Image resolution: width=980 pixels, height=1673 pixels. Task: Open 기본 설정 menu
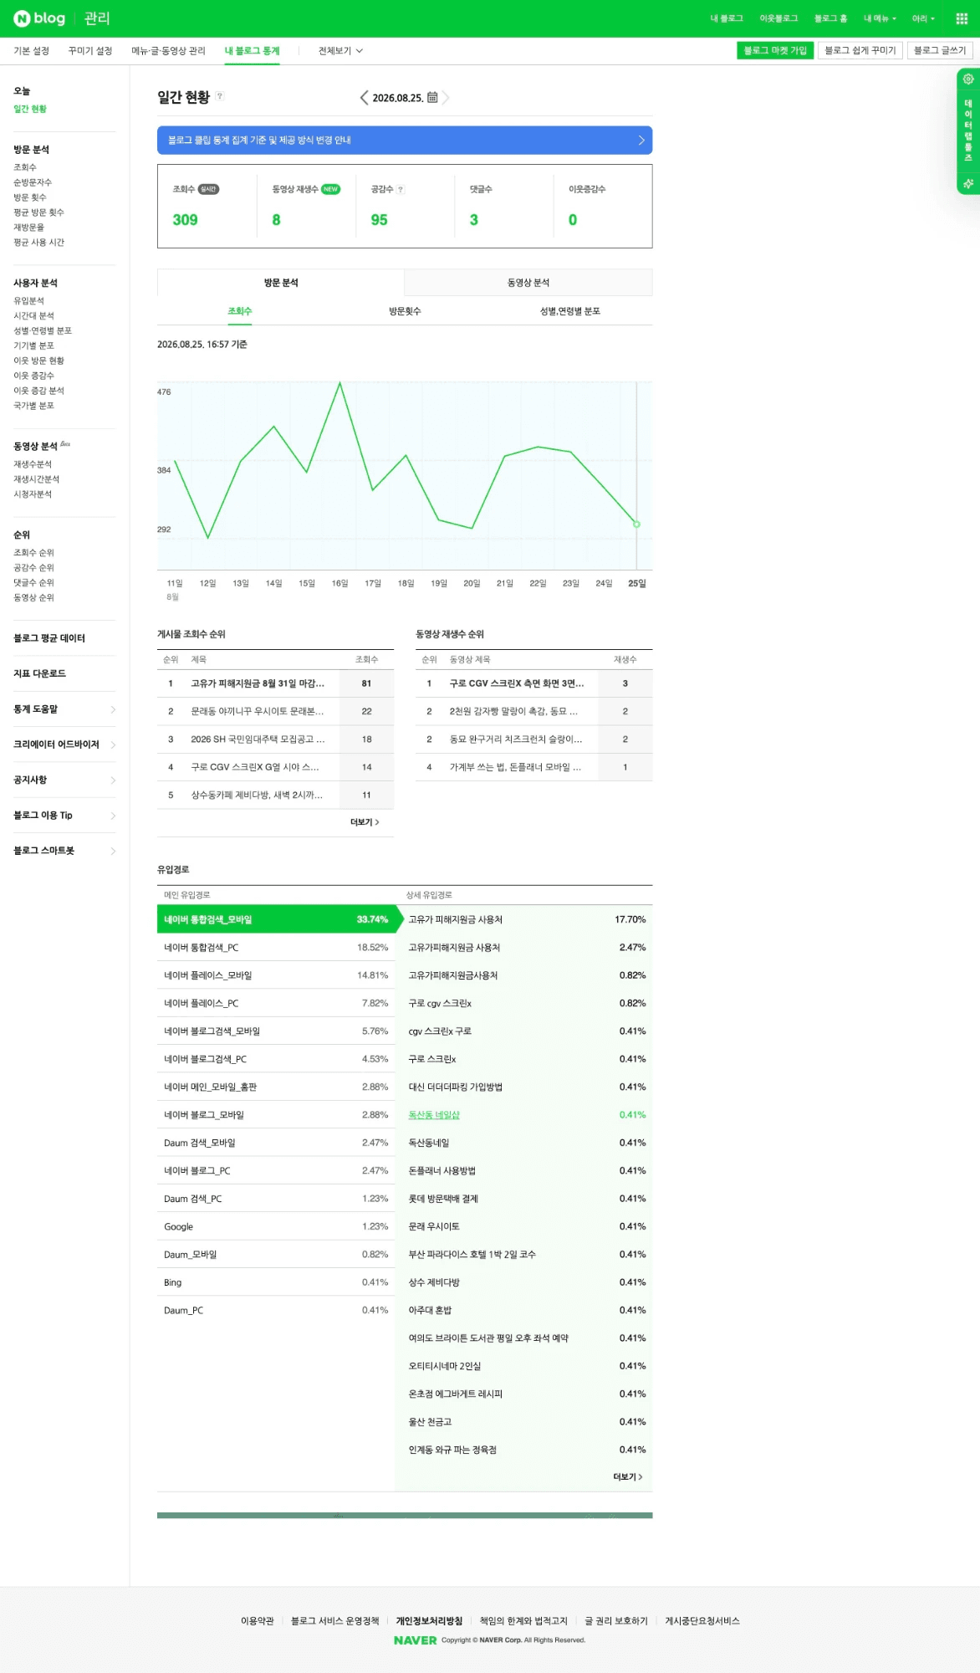[x=32, y=51]
